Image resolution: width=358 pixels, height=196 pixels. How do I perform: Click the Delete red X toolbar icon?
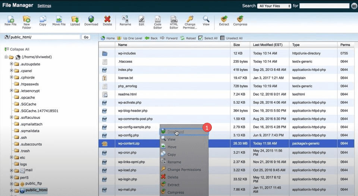point(107,19)
